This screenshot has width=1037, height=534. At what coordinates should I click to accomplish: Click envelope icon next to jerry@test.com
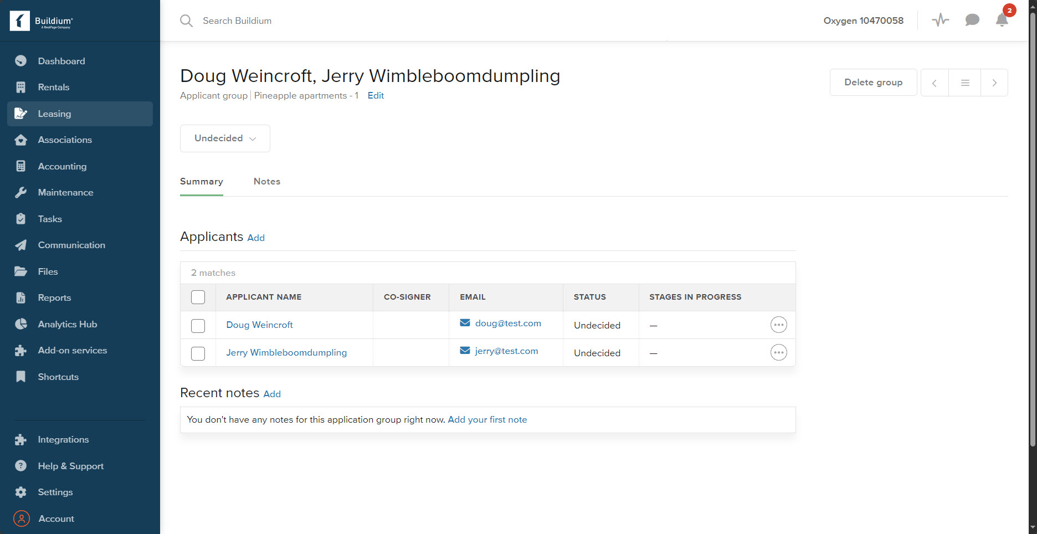point(465,351)
